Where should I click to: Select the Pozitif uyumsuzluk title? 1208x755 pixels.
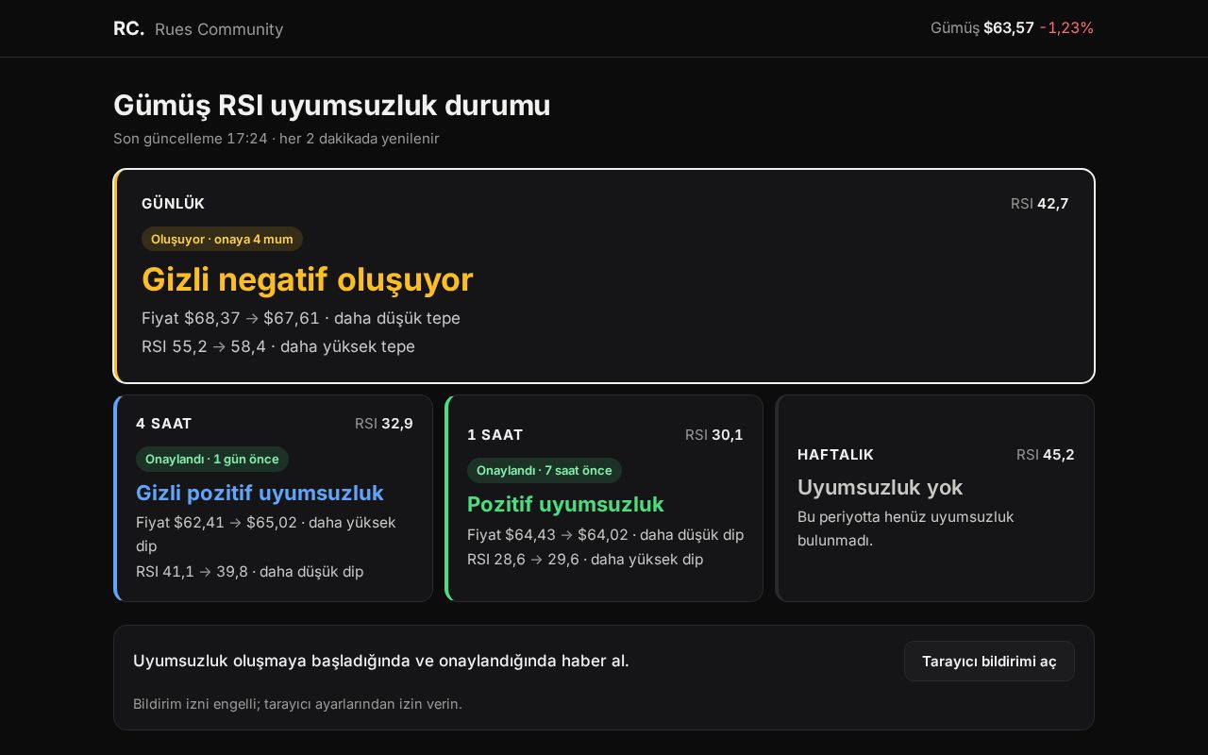(565, 504)
